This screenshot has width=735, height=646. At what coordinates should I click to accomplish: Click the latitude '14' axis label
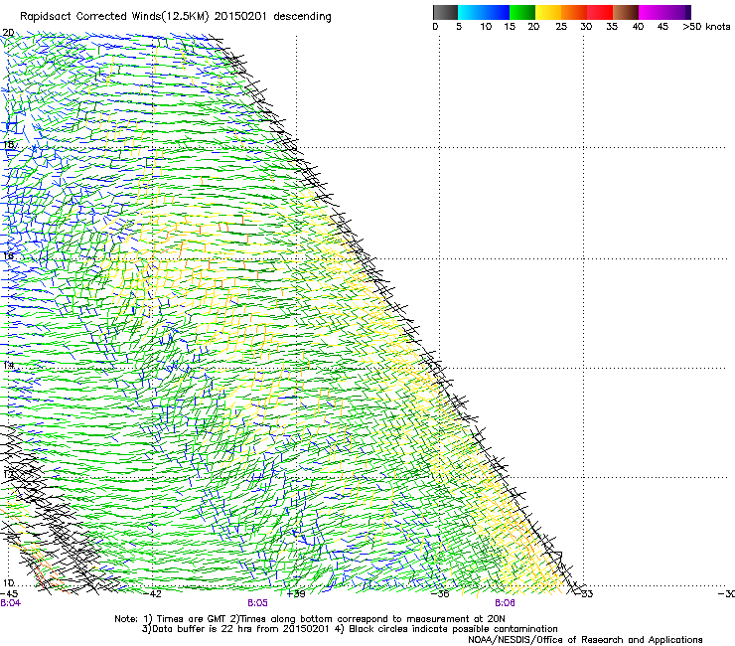click(x=8, y=366)
